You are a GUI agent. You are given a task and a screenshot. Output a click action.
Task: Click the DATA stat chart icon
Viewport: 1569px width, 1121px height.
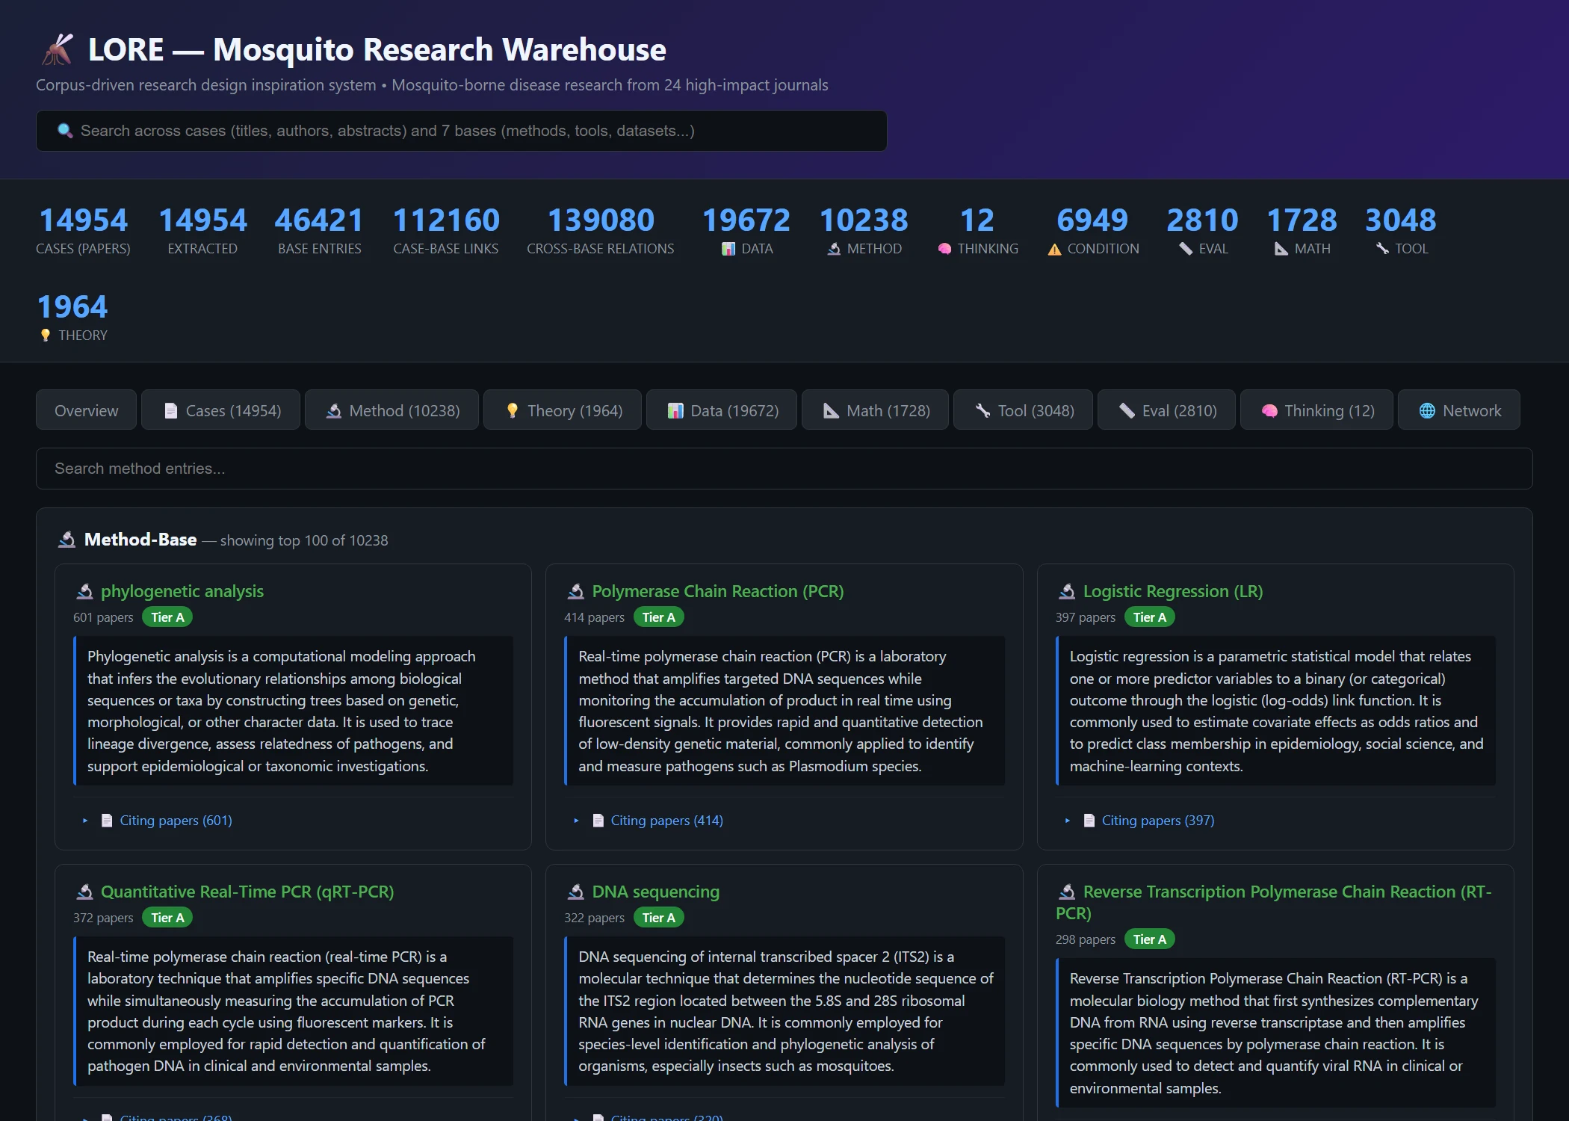tap(728, 249)
